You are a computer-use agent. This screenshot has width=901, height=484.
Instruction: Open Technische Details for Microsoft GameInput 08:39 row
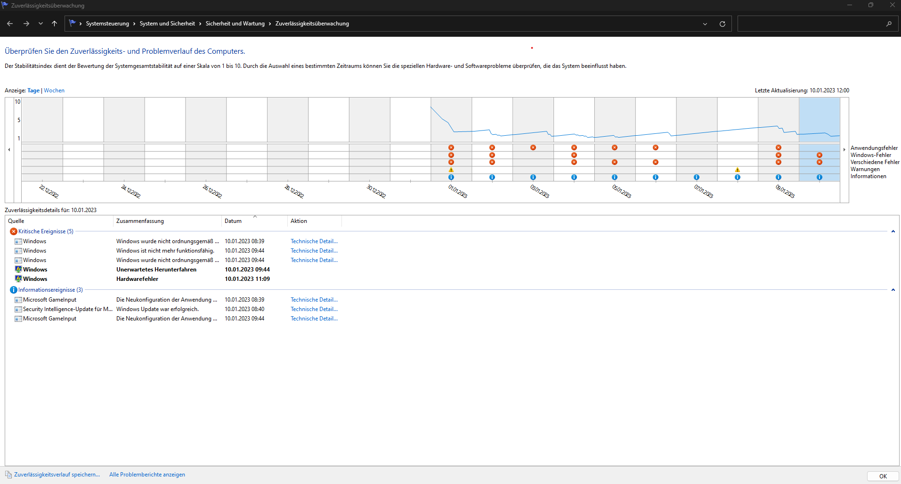(x=314, y=300)
